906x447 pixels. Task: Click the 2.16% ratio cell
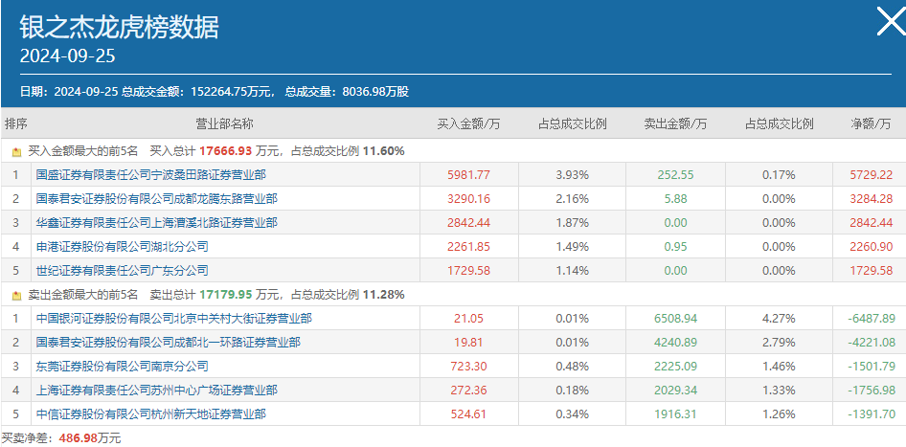(572, 199)
